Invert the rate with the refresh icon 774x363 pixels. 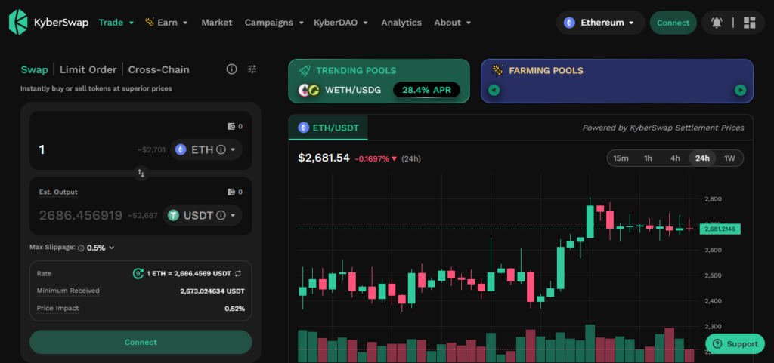tap(237, 273)
